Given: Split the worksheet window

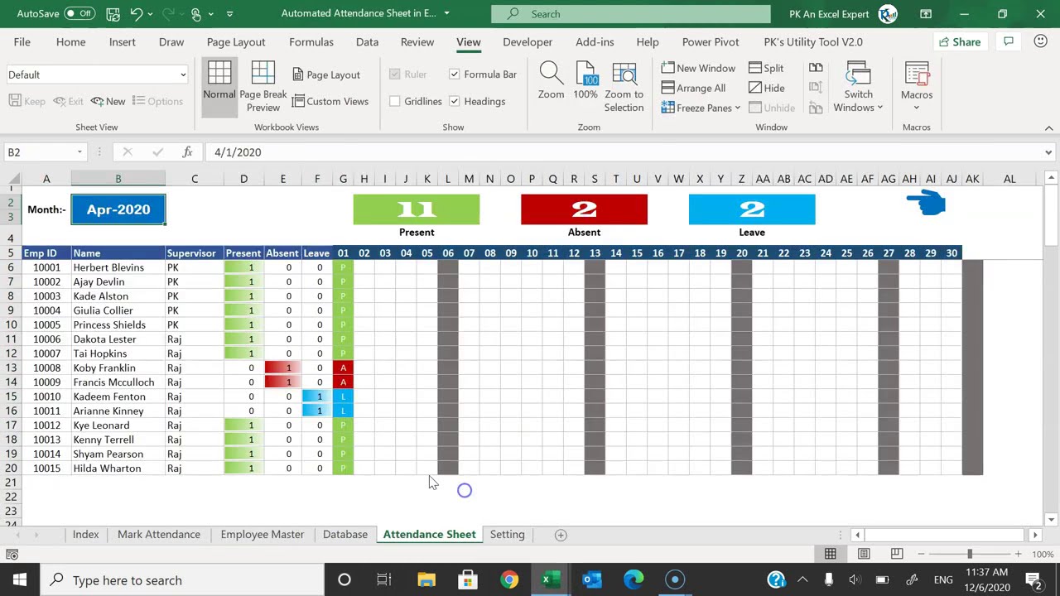Looking at the screenshot, I should click(x=766, y=68).
